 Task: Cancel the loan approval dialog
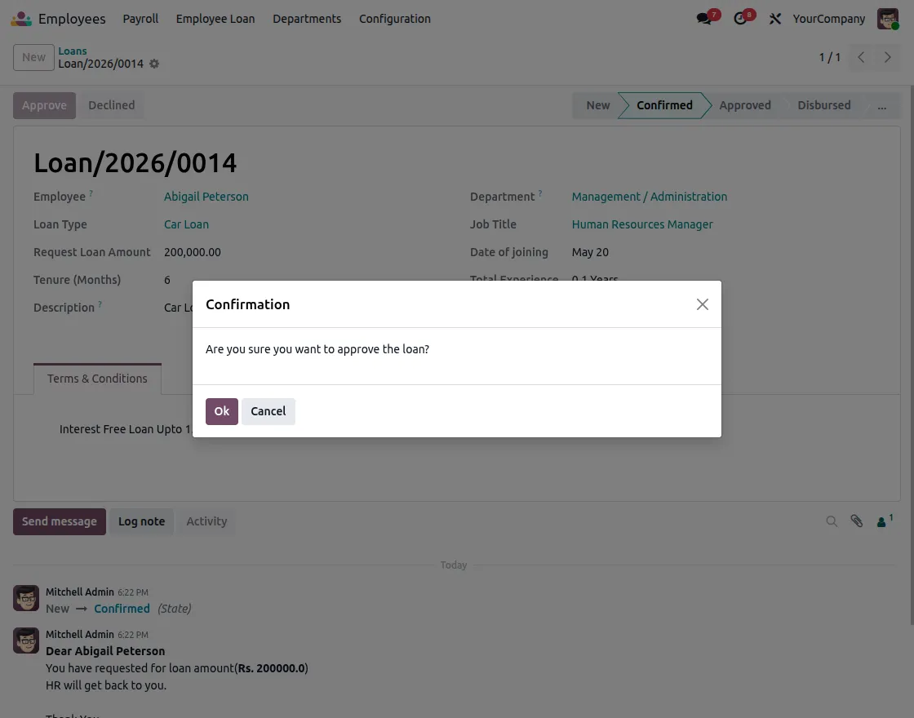(x=268, y=411)
